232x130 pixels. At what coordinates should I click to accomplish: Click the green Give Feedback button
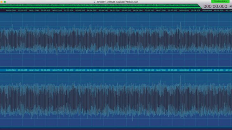coord(220,1)
